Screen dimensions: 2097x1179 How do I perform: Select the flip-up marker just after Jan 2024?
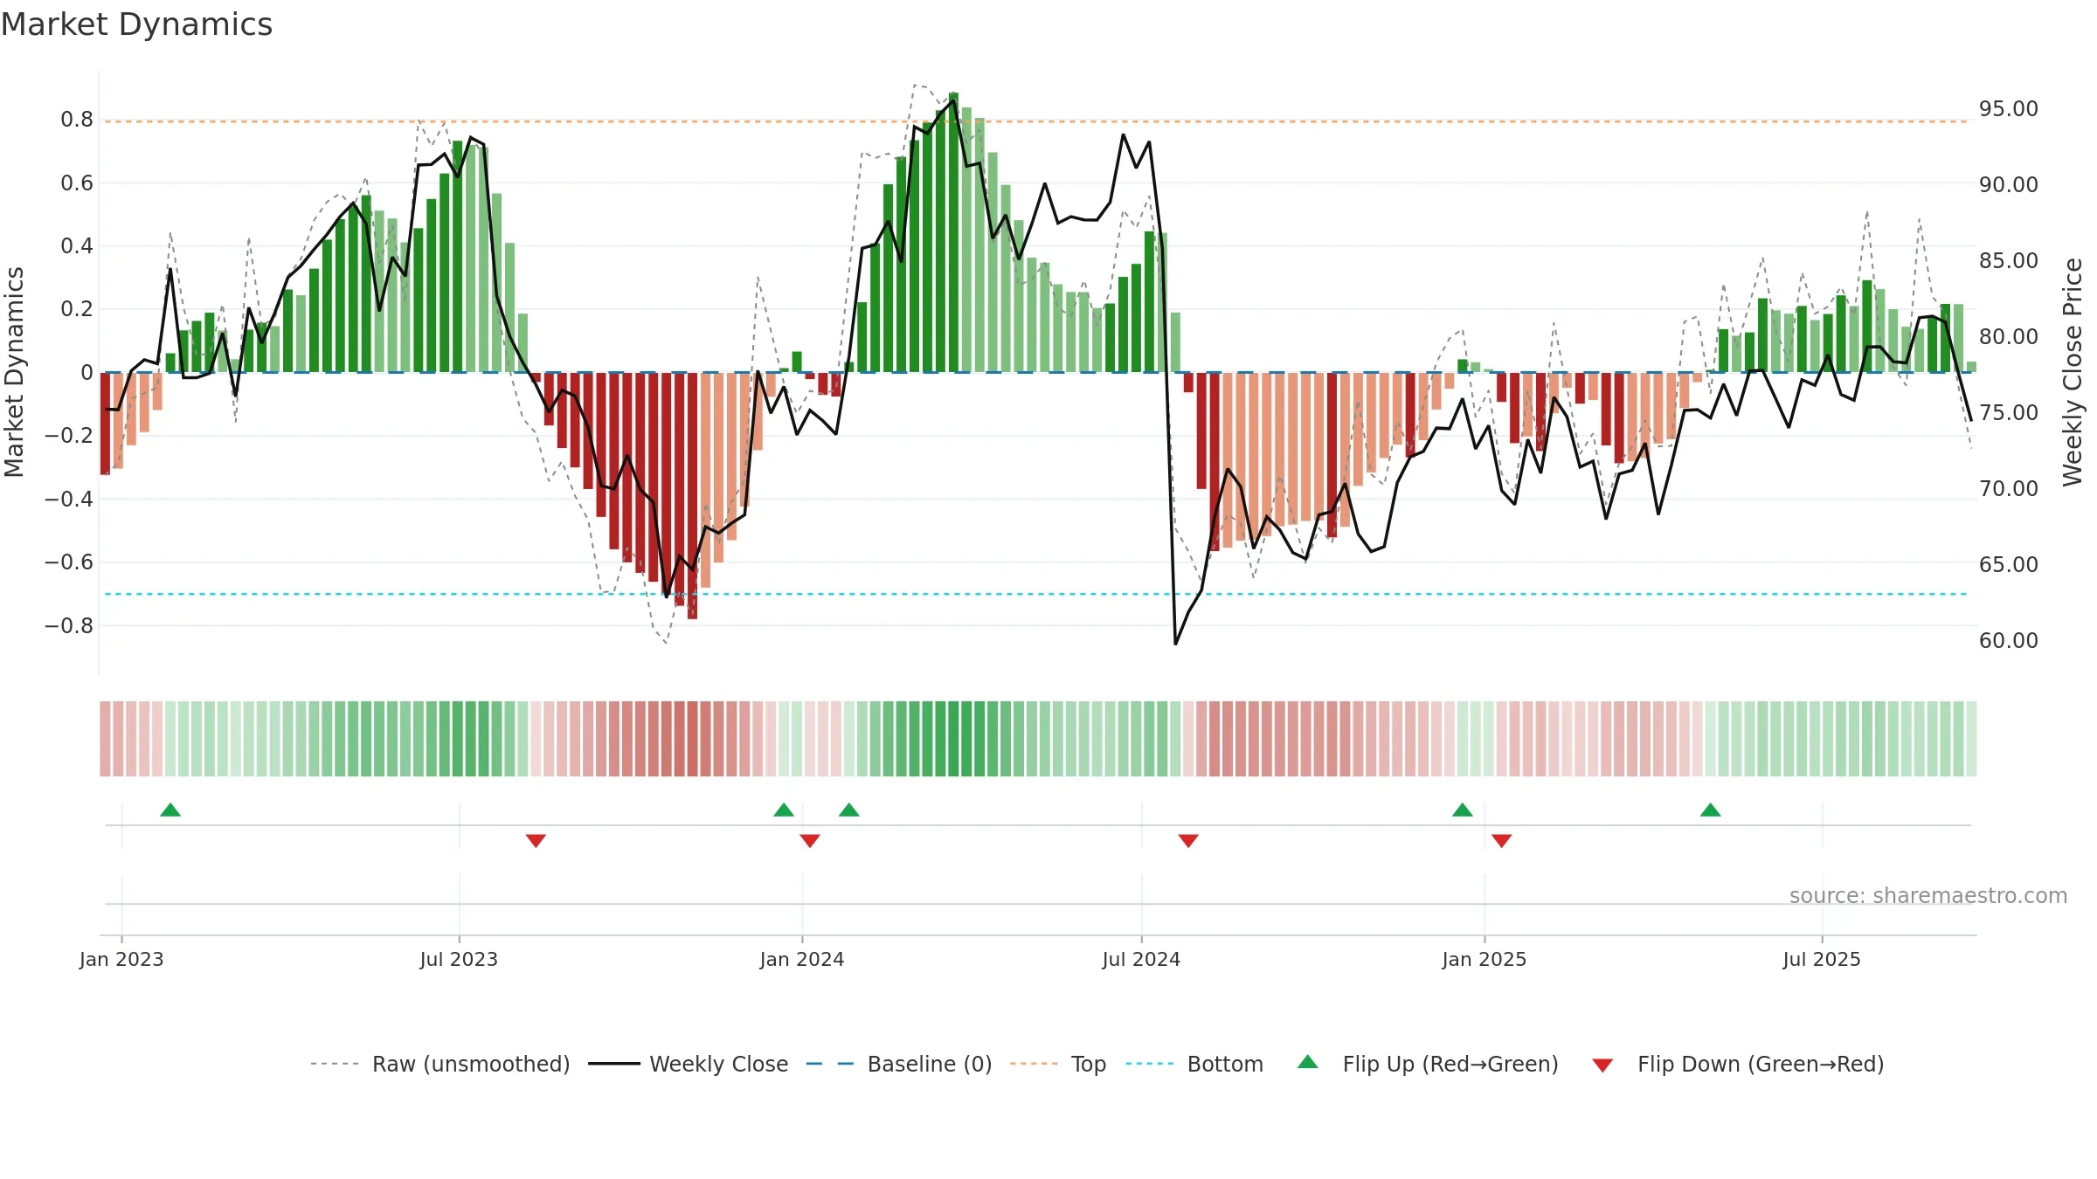849,810
